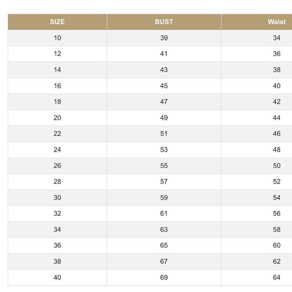Screen dimensions: 292x292
Task: Select bust value 69 in last row
Action: pyautogui.click(x=164, y=277)
